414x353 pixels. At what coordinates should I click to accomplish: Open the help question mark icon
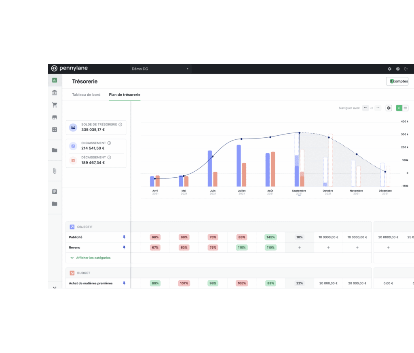coord(398,69)
